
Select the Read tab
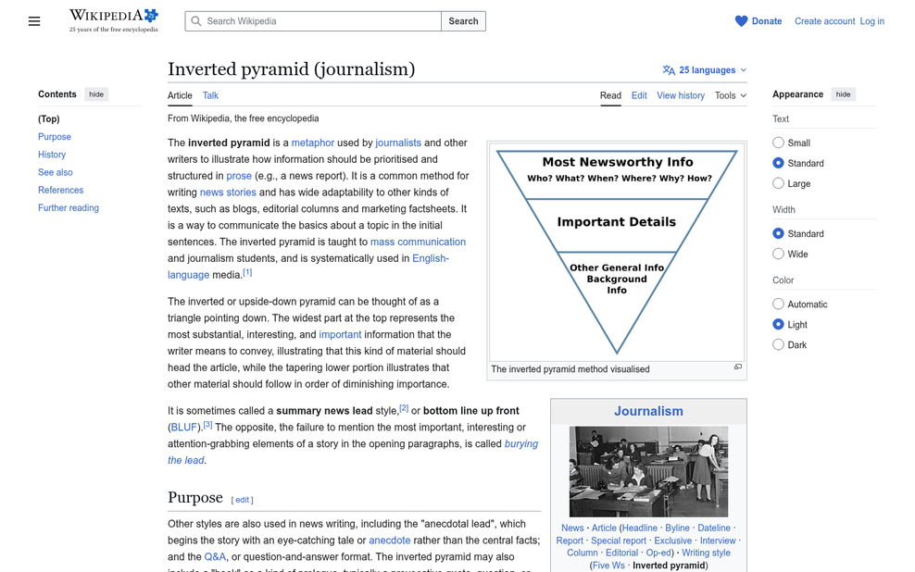pos(610,95)
